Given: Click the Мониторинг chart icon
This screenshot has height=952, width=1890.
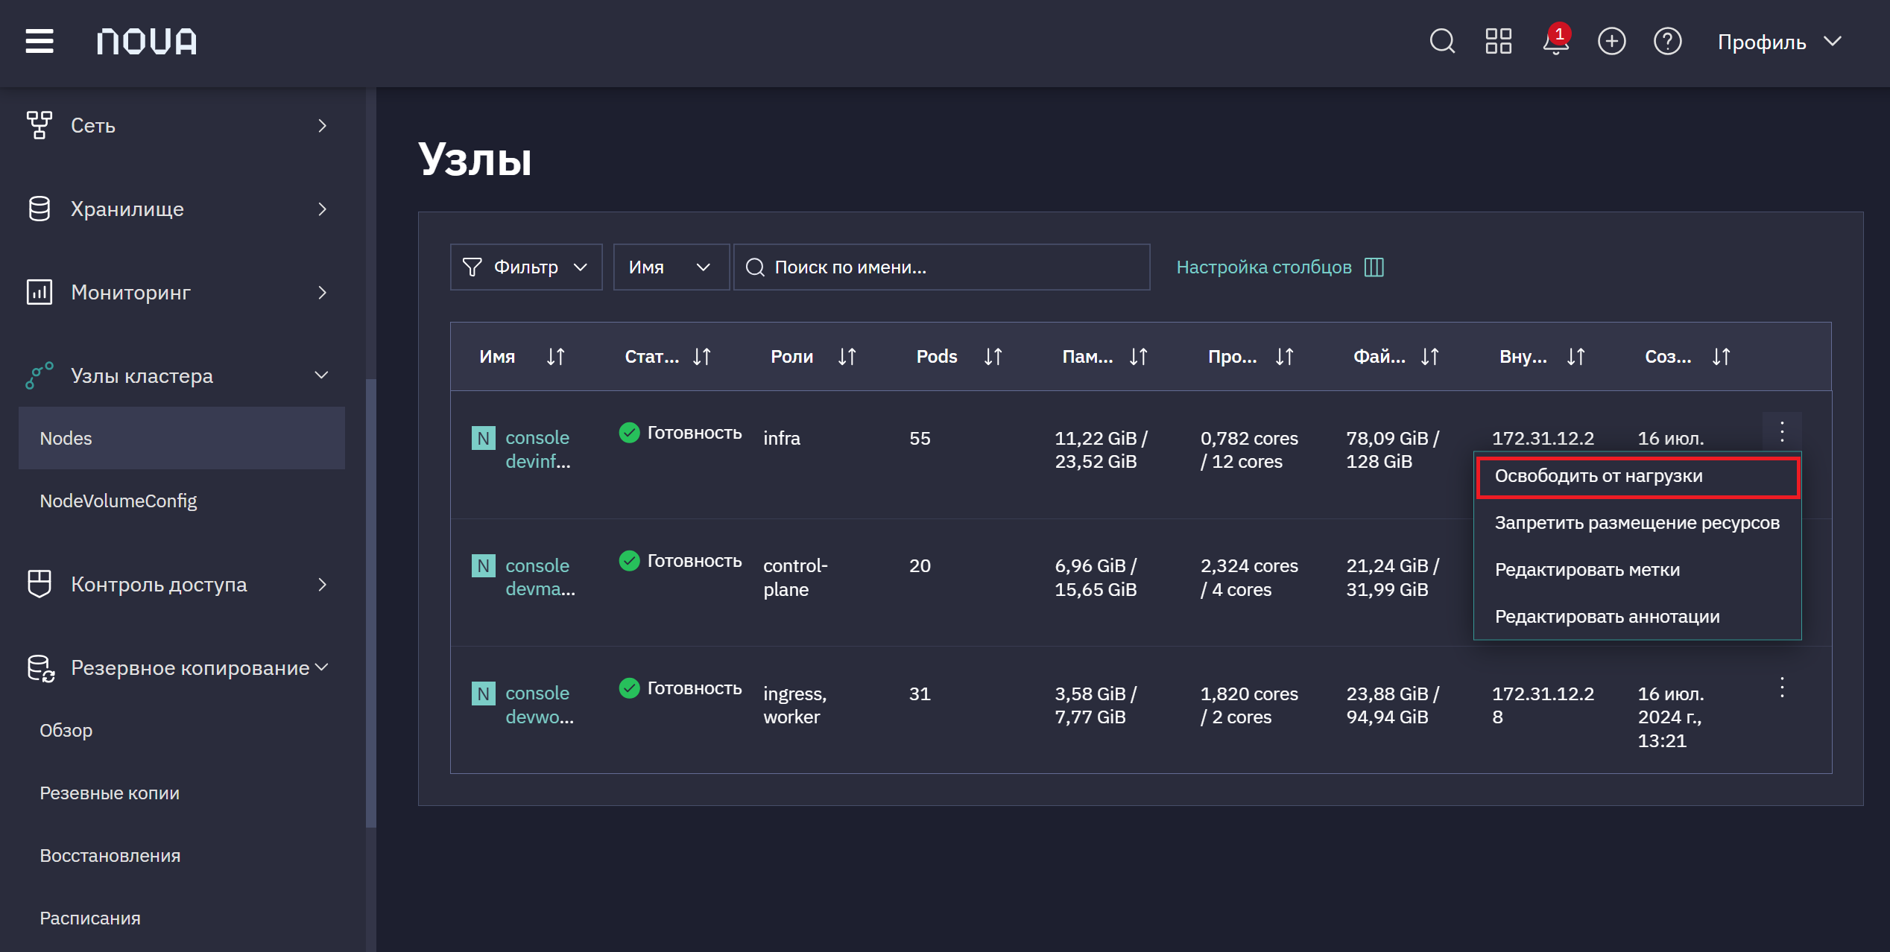Looking at the screenshot, I should [39, 292].
